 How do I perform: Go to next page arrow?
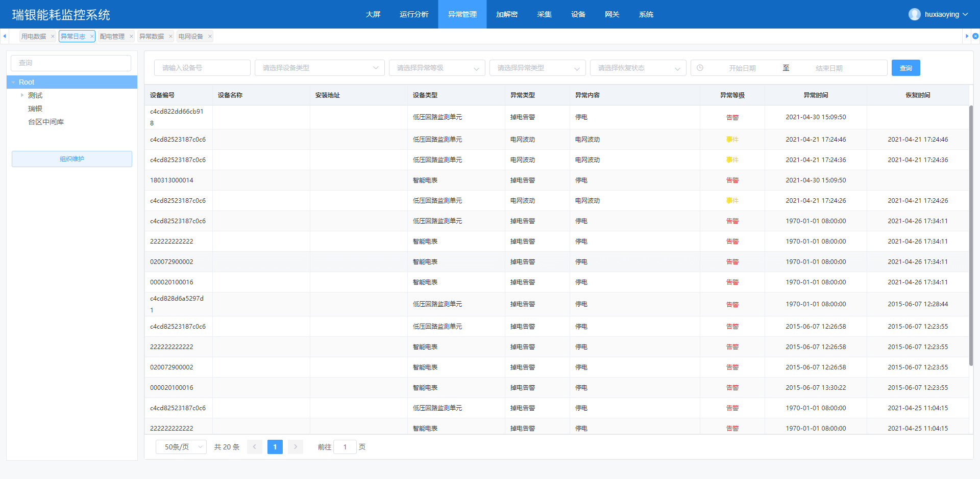click(x=296, y=447)
